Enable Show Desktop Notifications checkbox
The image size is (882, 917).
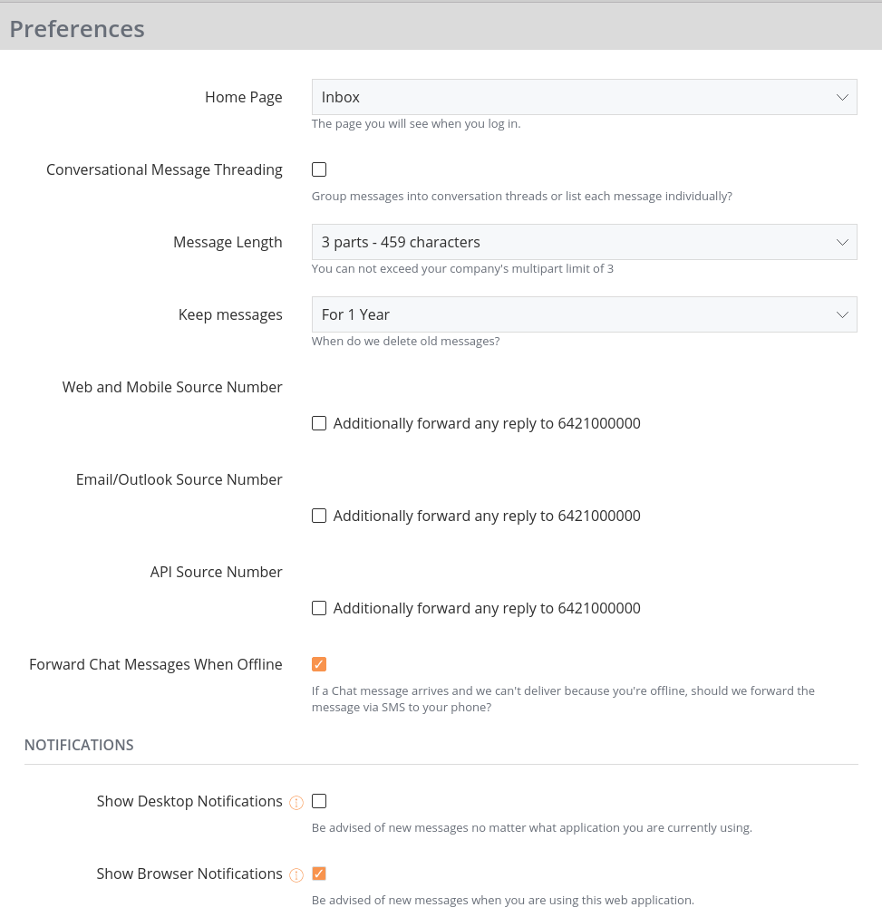(319, 801)
